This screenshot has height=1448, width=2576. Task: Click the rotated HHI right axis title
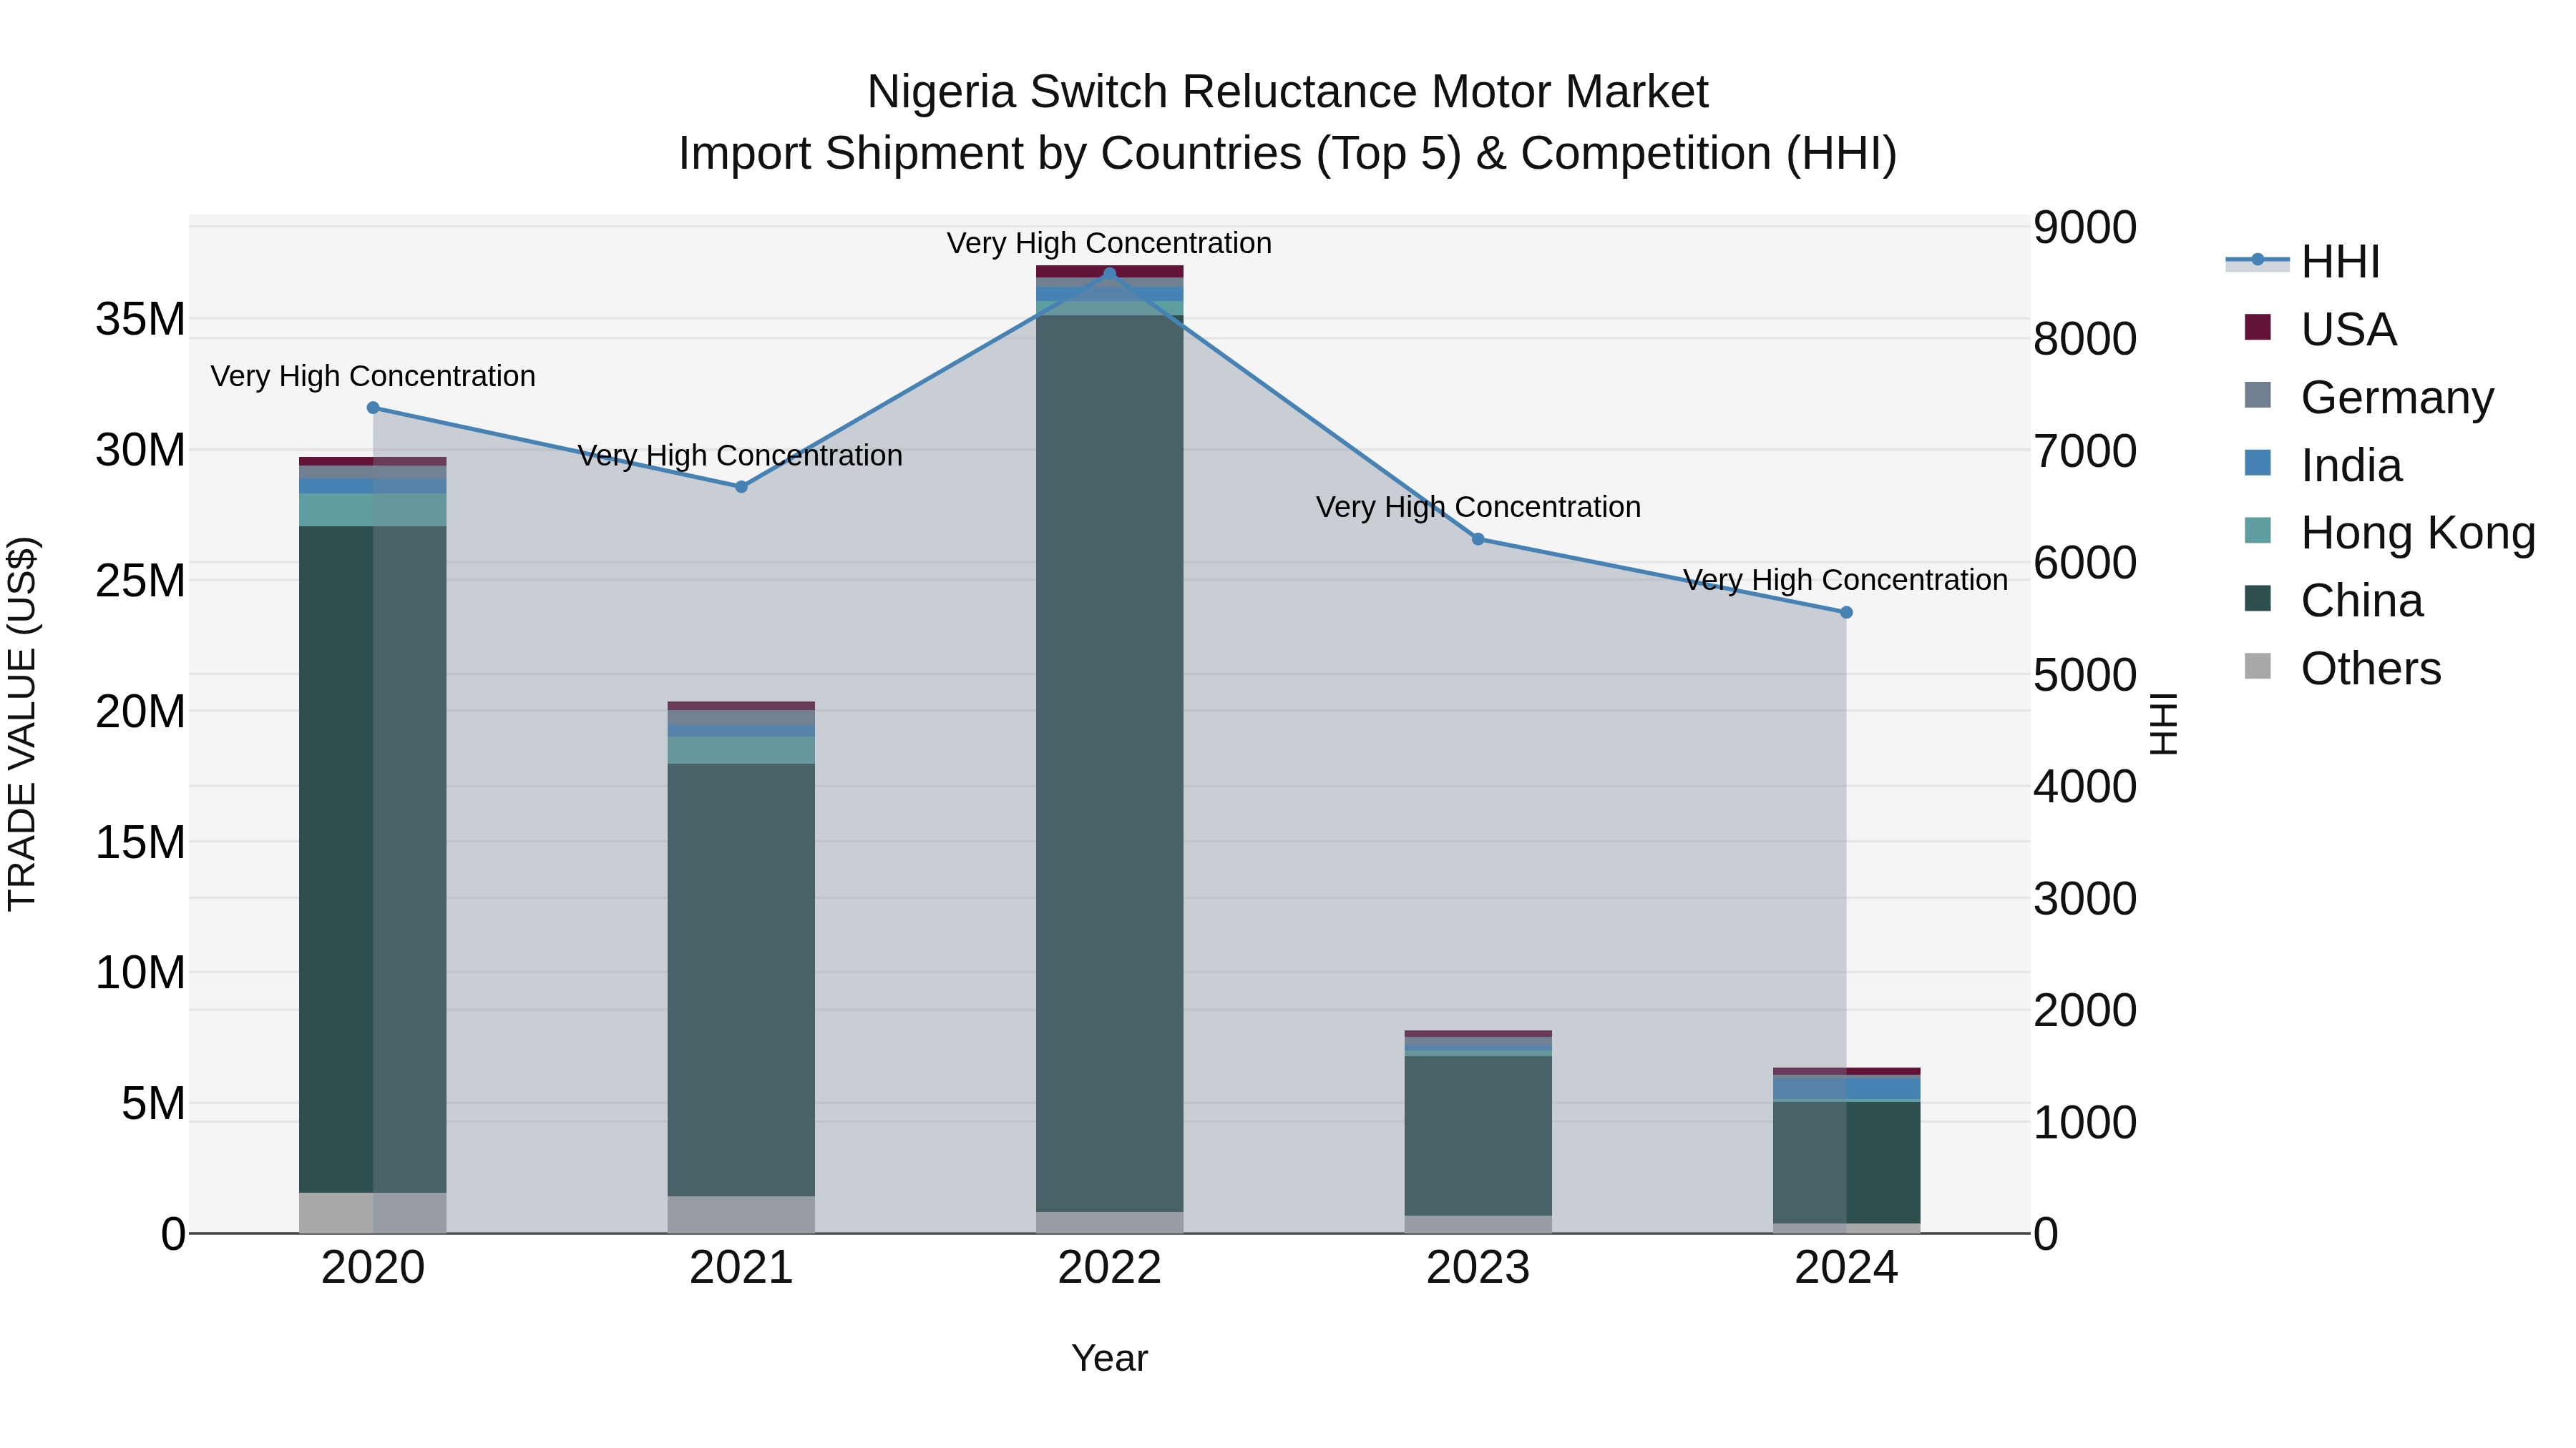[x=2163, y=724]
